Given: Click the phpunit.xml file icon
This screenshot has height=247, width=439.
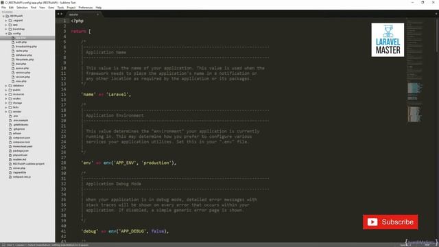Looking at the screenshot, I should click(x=10, y=155).
